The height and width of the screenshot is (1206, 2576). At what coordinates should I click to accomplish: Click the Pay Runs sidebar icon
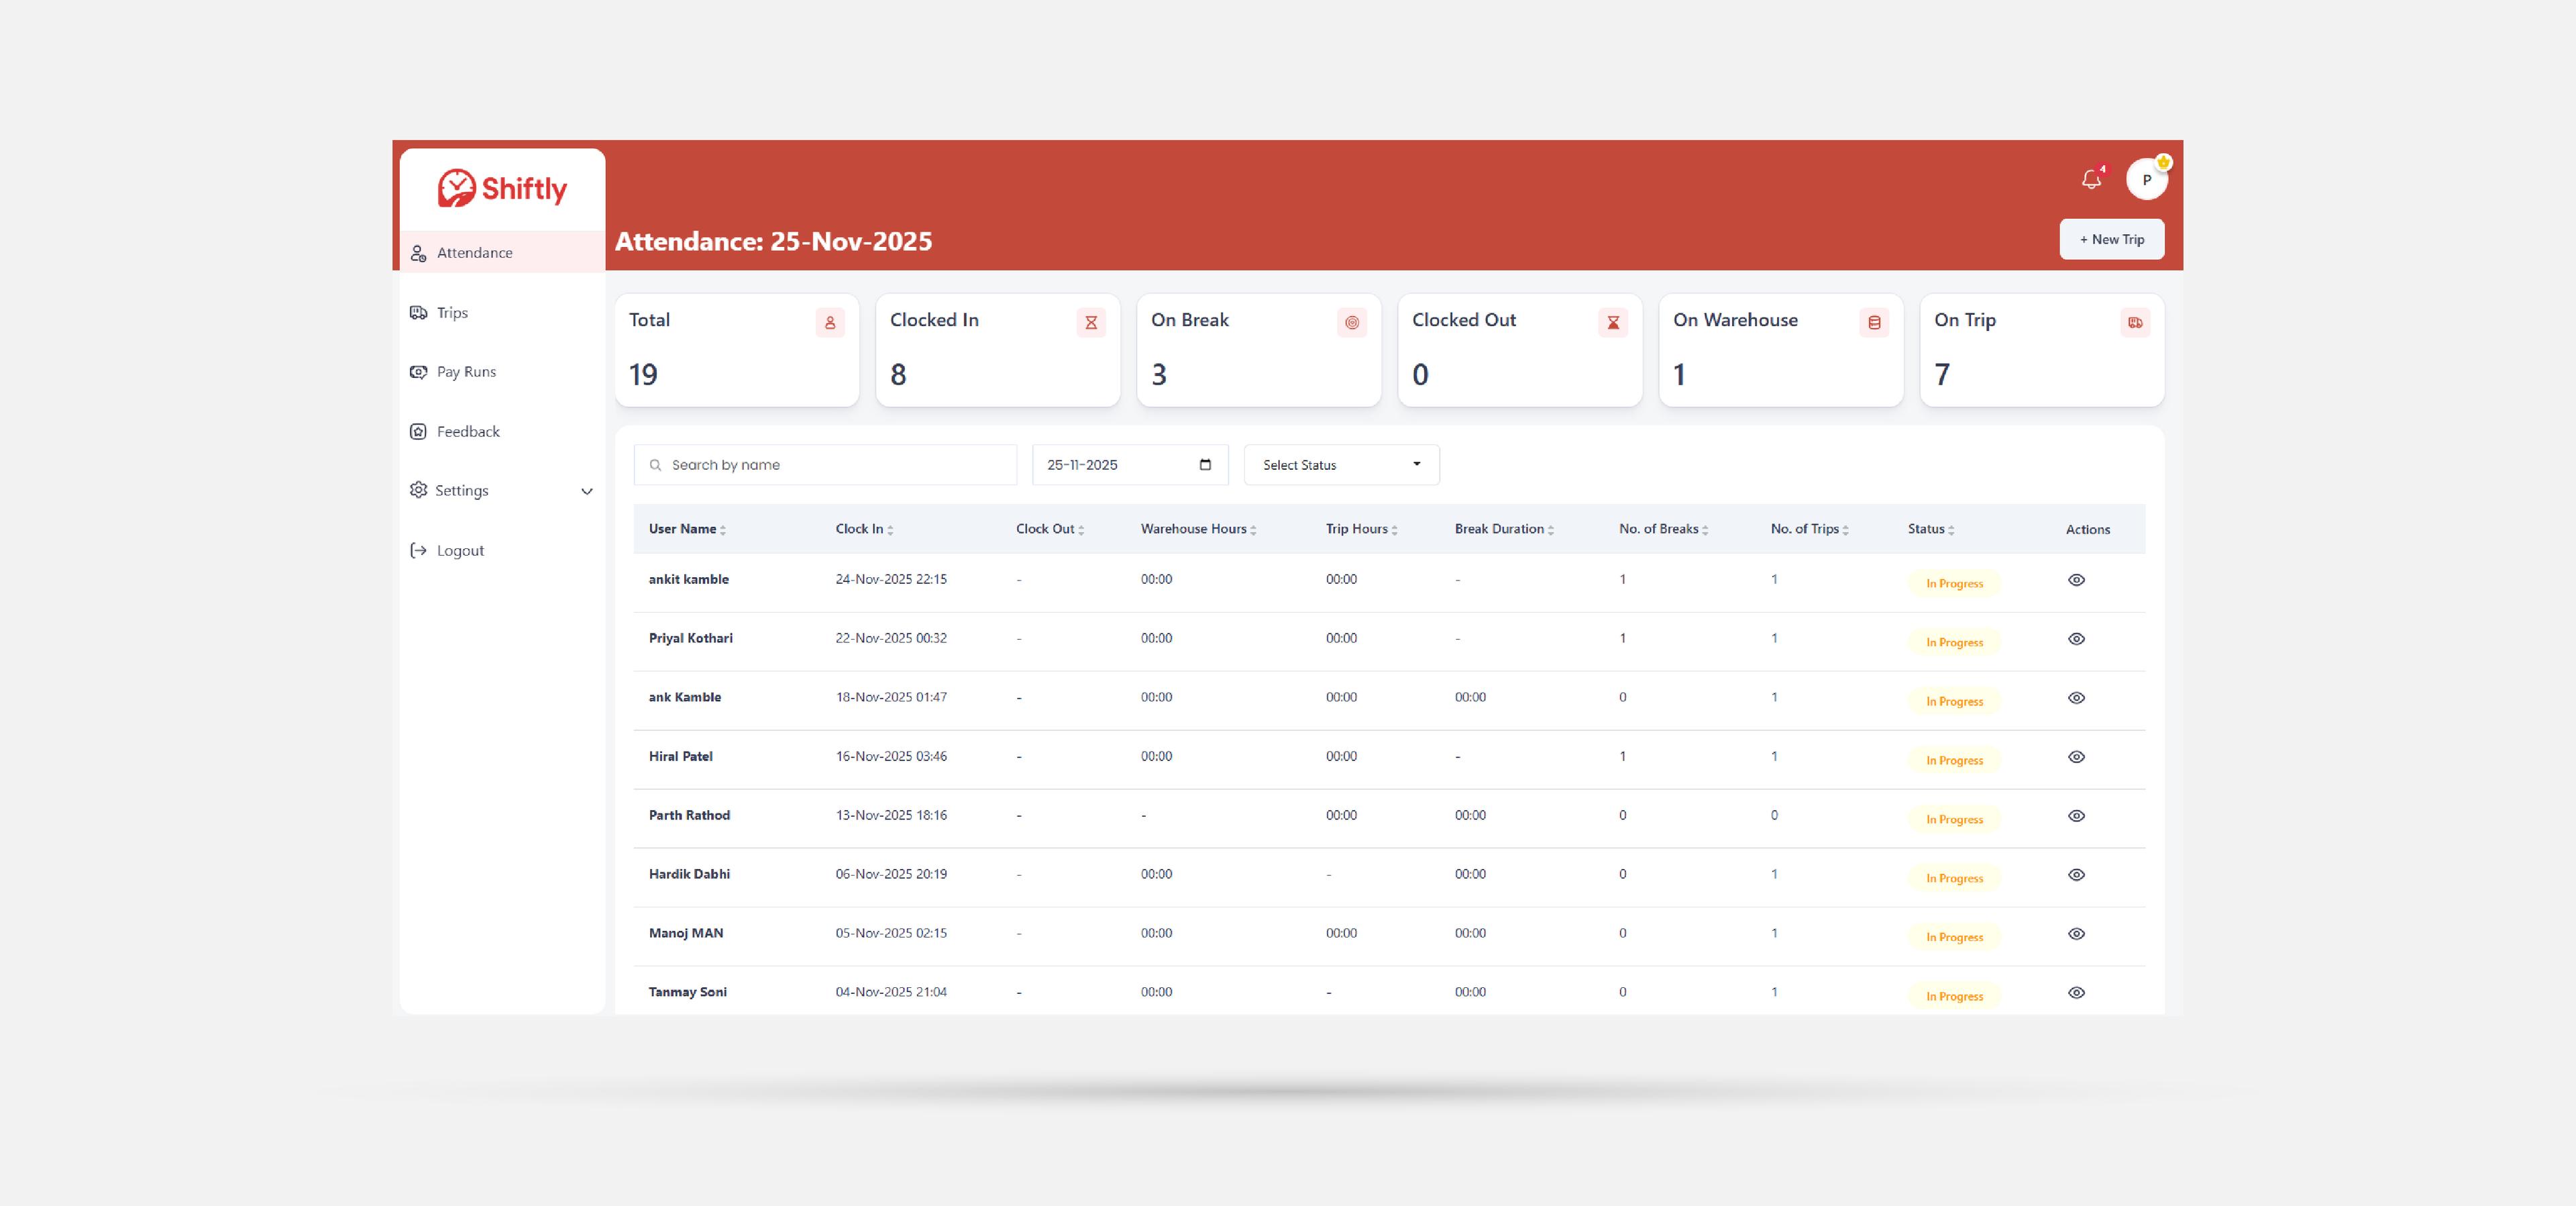point(419,371)
